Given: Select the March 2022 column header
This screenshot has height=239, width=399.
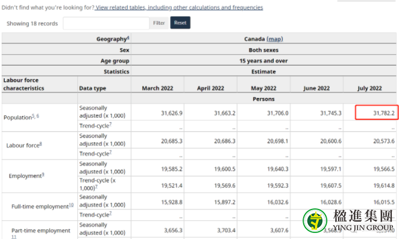Looking at the screenshot, I should click(x=157, y=88).
